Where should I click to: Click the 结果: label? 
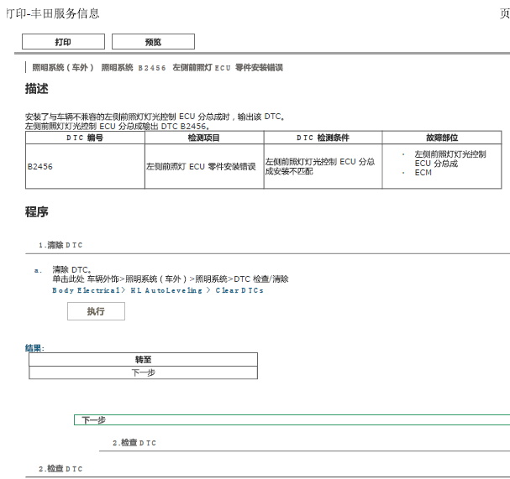click(x=34, y=348)
